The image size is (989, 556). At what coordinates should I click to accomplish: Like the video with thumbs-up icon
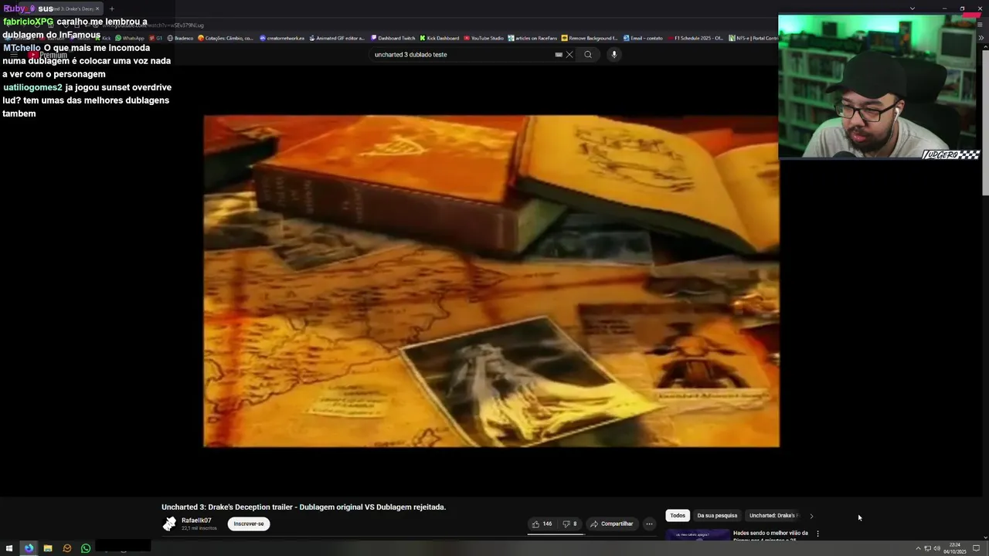pos(542,524)
